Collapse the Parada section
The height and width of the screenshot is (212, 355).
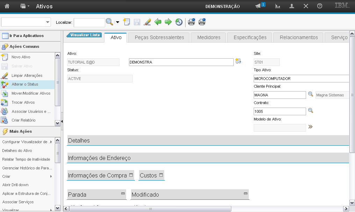[x=123, y=193]
